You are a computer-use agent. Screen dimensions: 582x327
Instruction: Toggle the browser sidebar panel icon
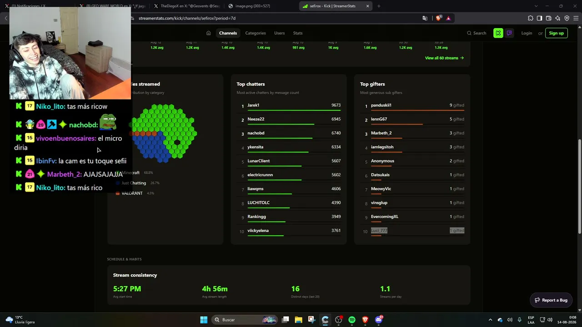(539, 18)
